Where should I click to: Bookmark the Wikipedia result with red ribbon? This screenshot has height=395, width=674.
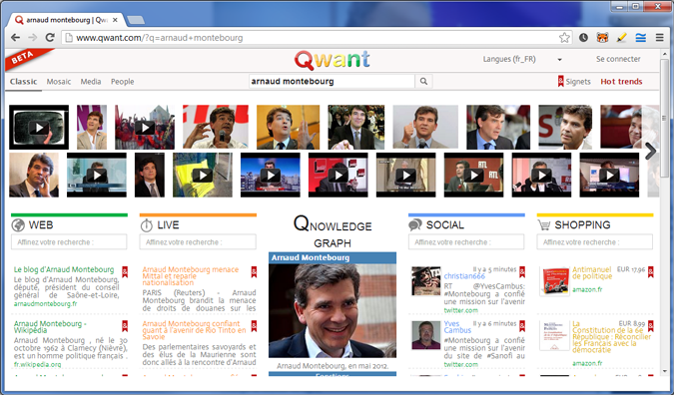pos(125,325)
